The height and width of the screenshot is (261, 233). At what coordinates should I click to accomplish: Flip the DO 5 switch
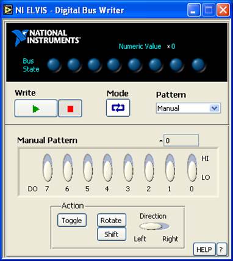(88, 167)
